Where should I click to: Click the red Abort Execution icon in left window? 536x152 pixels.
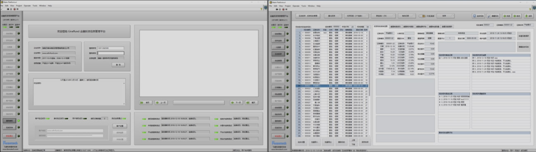point(14,9)
